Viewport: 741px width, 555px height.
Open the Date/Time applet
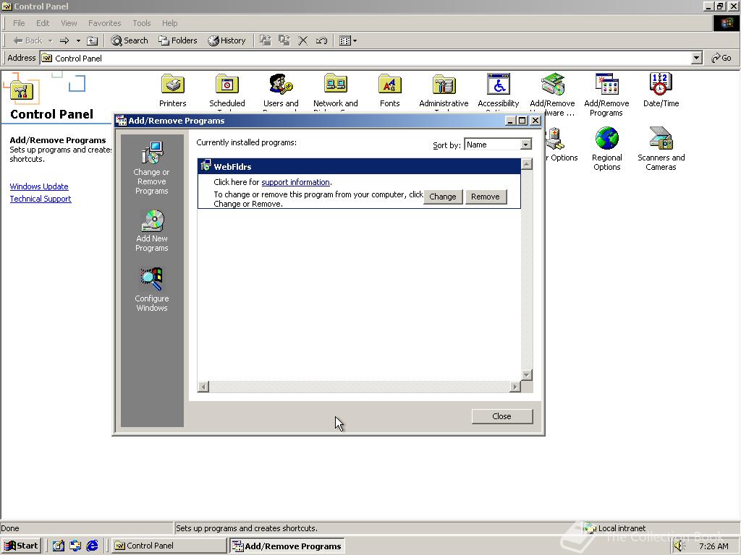pyautogui.click(x=661, y=87)
